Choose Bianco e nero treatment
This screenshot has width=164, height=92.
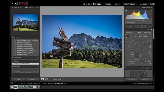(x=147, y=33)
